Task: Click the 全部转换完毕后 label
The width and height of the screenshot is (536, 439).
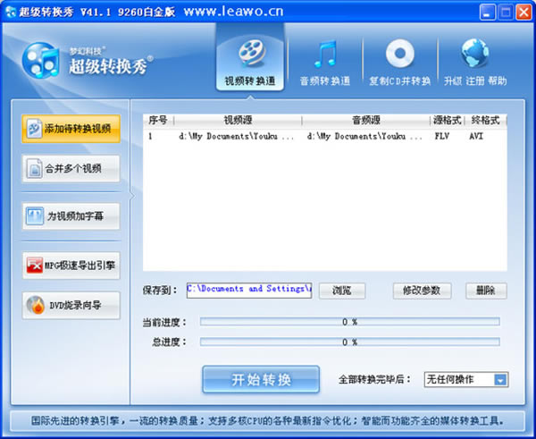Action: pos(374,379)
